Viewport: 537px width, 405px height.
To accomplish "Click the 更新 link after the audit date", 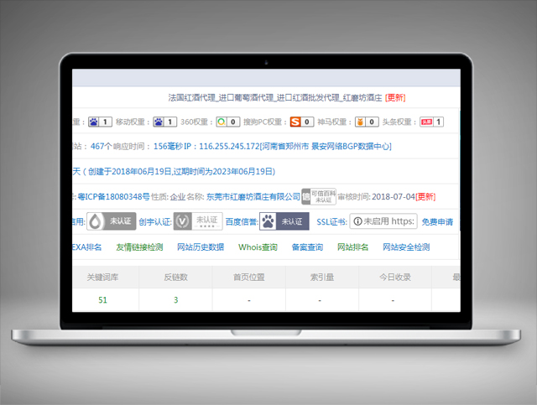I will tap(426, 197).
